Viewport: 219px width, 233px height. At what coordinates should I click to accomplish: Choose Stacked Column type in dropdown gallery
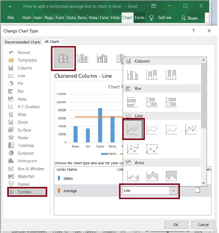tap(152, 75)
